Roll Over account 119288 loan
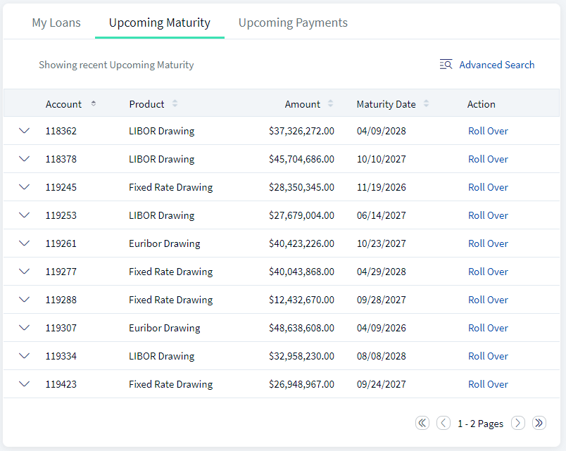 pyautogui.click(x=488, y=300)
